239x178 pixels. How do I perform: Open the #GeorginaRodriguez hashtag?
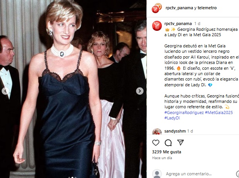click(184, 113)
